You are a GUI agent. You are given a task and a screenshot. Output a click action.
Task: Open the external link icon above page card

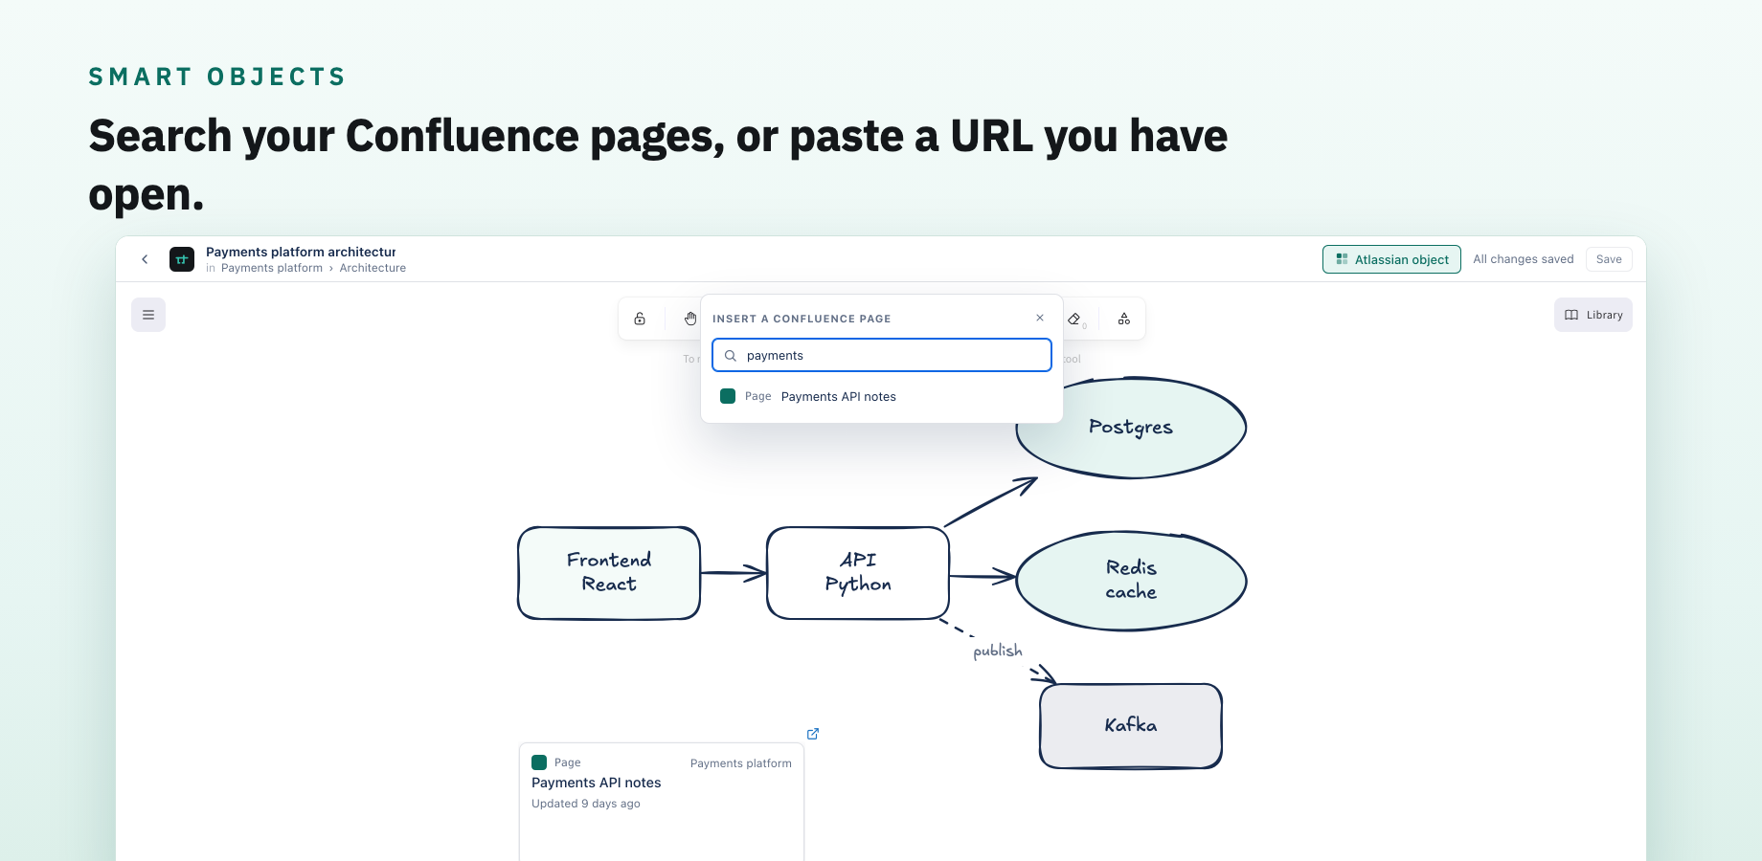coord(813,734)
